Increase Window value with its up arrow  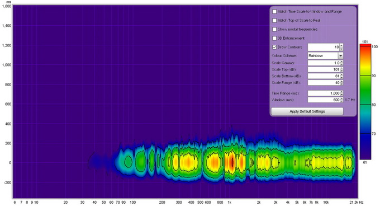(341, 99)
